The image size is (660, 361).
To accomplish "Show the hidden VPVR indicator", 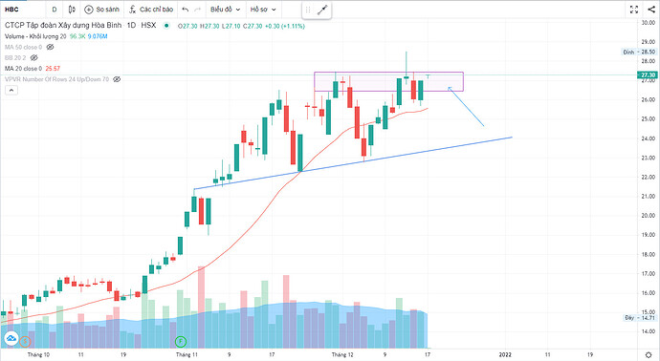I will point(117,79).
